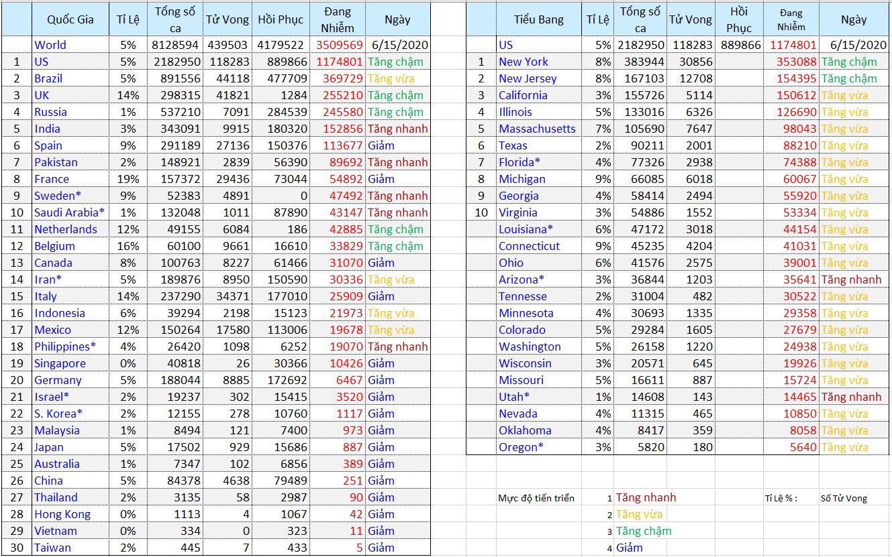Select India's active cases 152856

tap(338, 129)
